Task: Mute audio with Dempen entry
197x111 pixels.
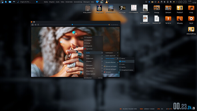Action: (x=111, y=72)
